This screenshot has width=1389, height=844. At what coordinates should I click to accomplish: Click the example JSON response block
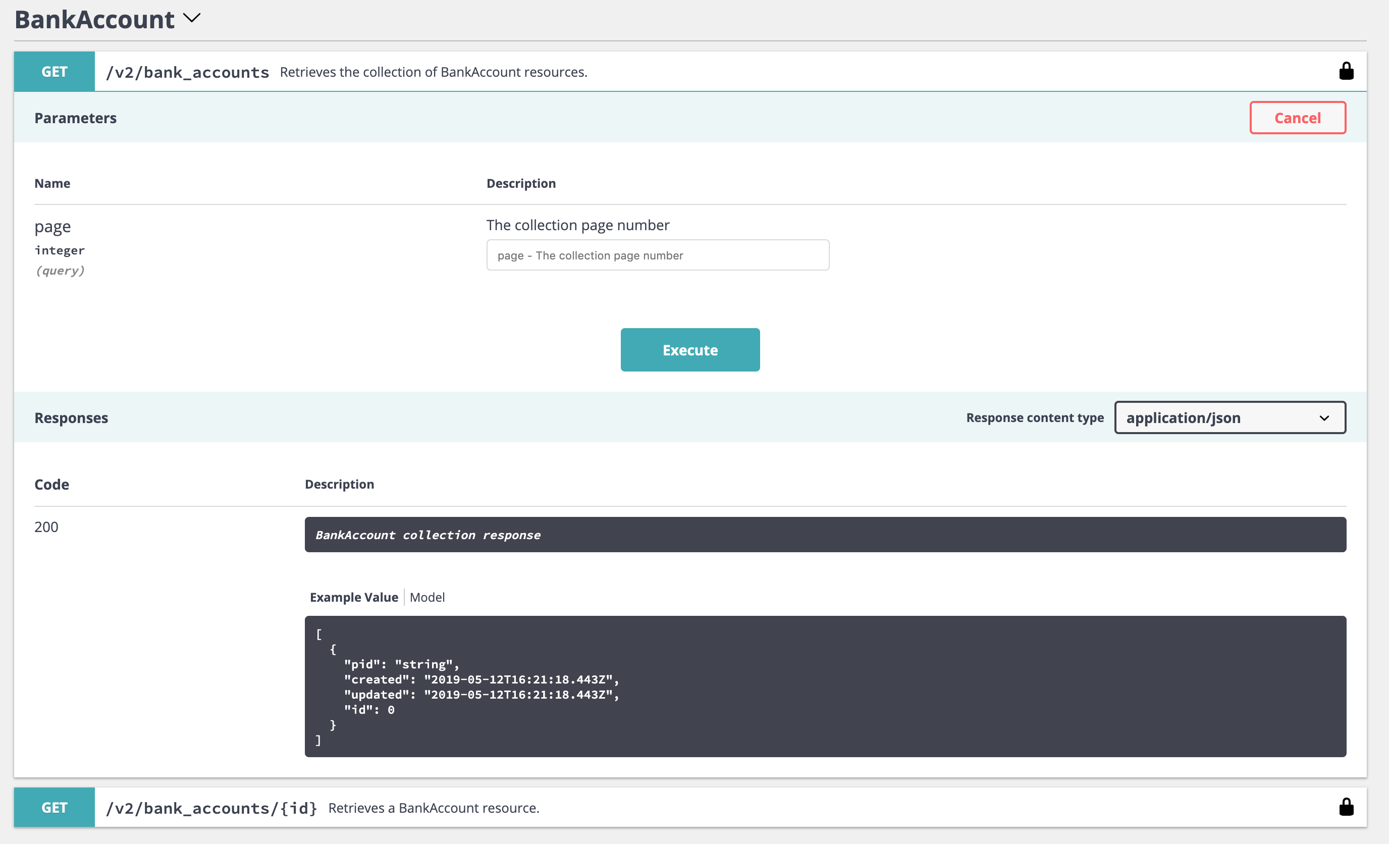pos(825,686)
